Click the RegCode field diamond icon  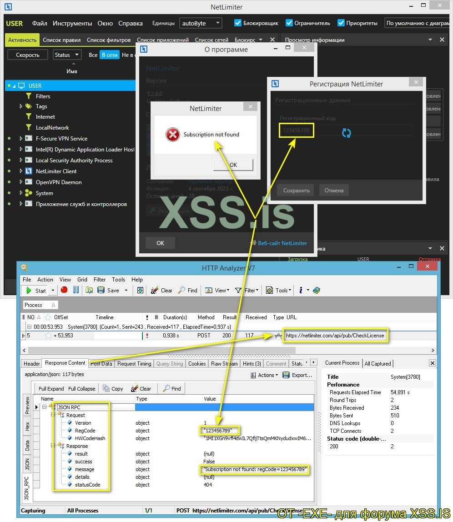70,431
